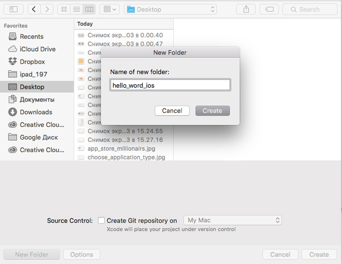The height and width of the screenshot is (264, 342).
Task: Click the Документы documents icon
Action: (13, 99)
